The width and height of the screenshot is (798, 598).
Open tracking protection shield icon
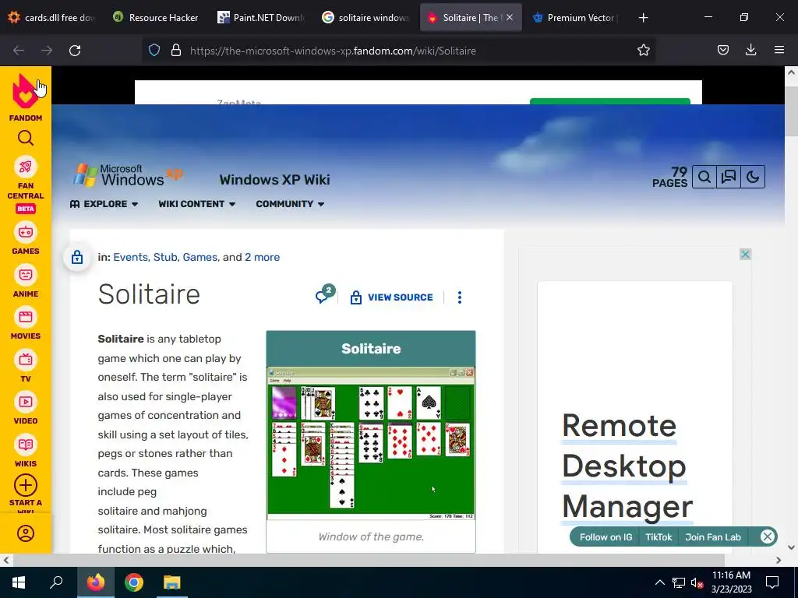(x=154, y=51)
